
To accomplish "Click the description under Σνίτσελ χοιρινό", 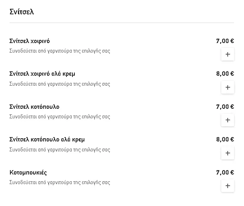I will click(60, 51).
